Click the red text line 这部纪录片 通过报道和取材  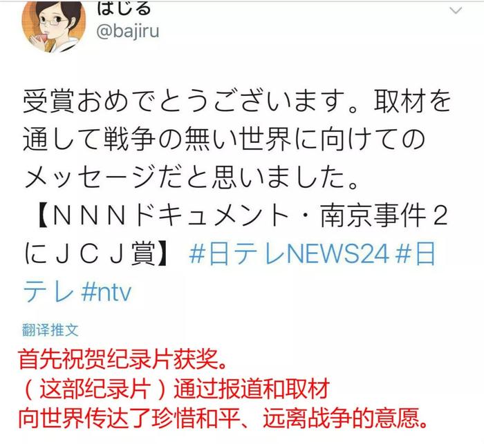pos(176,389)
